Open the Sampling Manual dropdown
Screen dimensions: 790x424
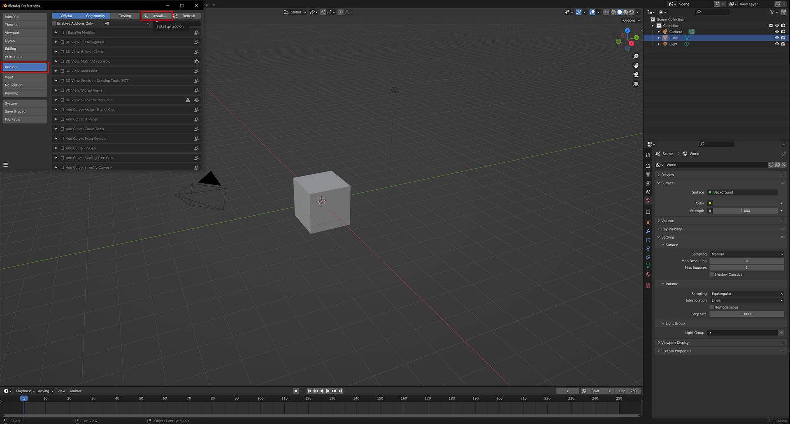click(747, 254)
